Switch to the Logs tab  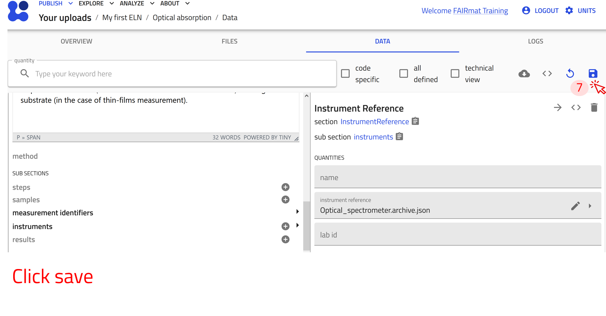click(535, 41)
